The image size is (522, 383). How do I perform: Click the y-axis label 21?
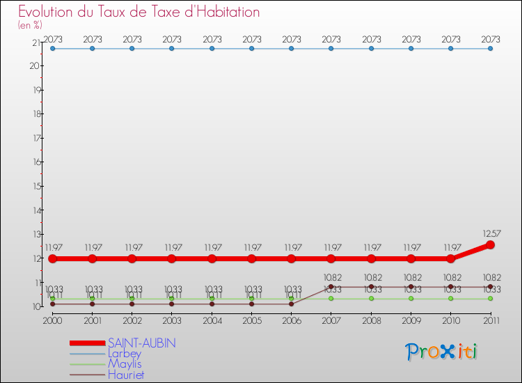coord(36,42)
